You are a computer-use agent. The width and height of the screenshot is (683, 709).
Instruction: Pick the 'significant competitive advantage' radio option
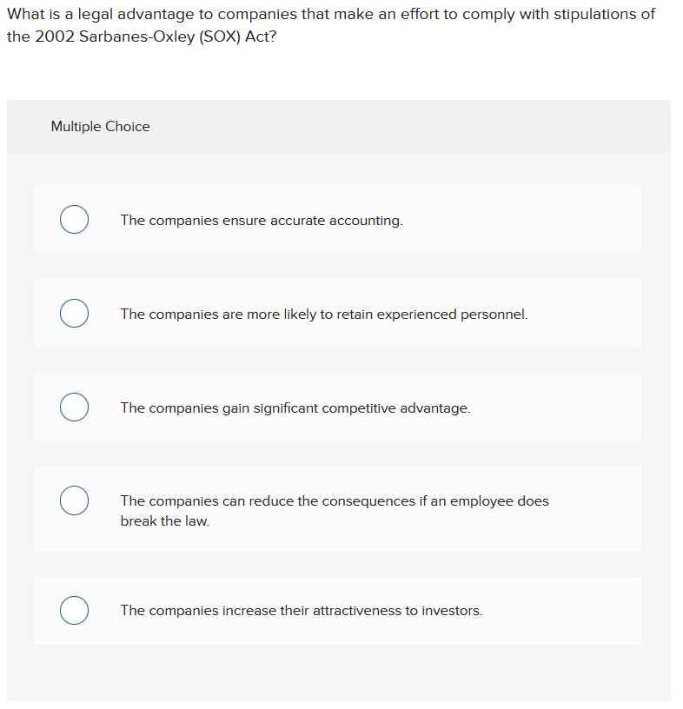click(74, 408)
